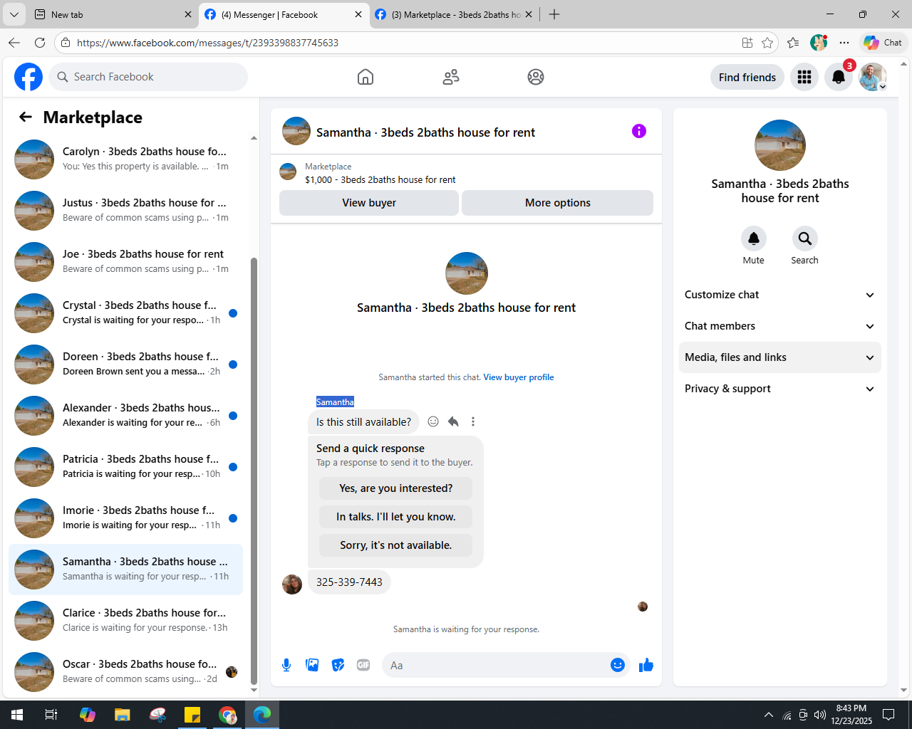Attach a file with the photo icon
The width and height of the screenshot is (912, 729).
coord(312,665)
